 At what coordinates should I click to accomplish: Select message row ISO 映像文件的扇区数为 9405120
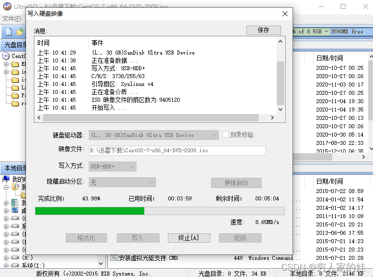(156, 100)
